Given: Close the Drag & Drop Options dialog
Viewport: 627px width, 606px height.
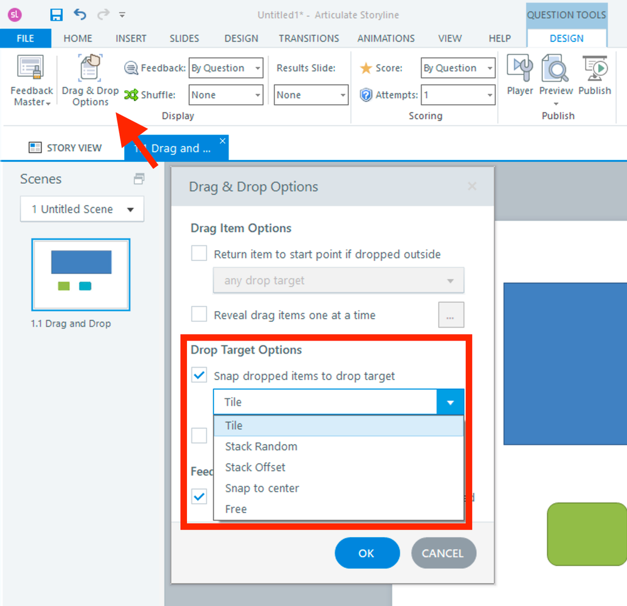Looking at the screenshot, I should click(x=472, y=186).
